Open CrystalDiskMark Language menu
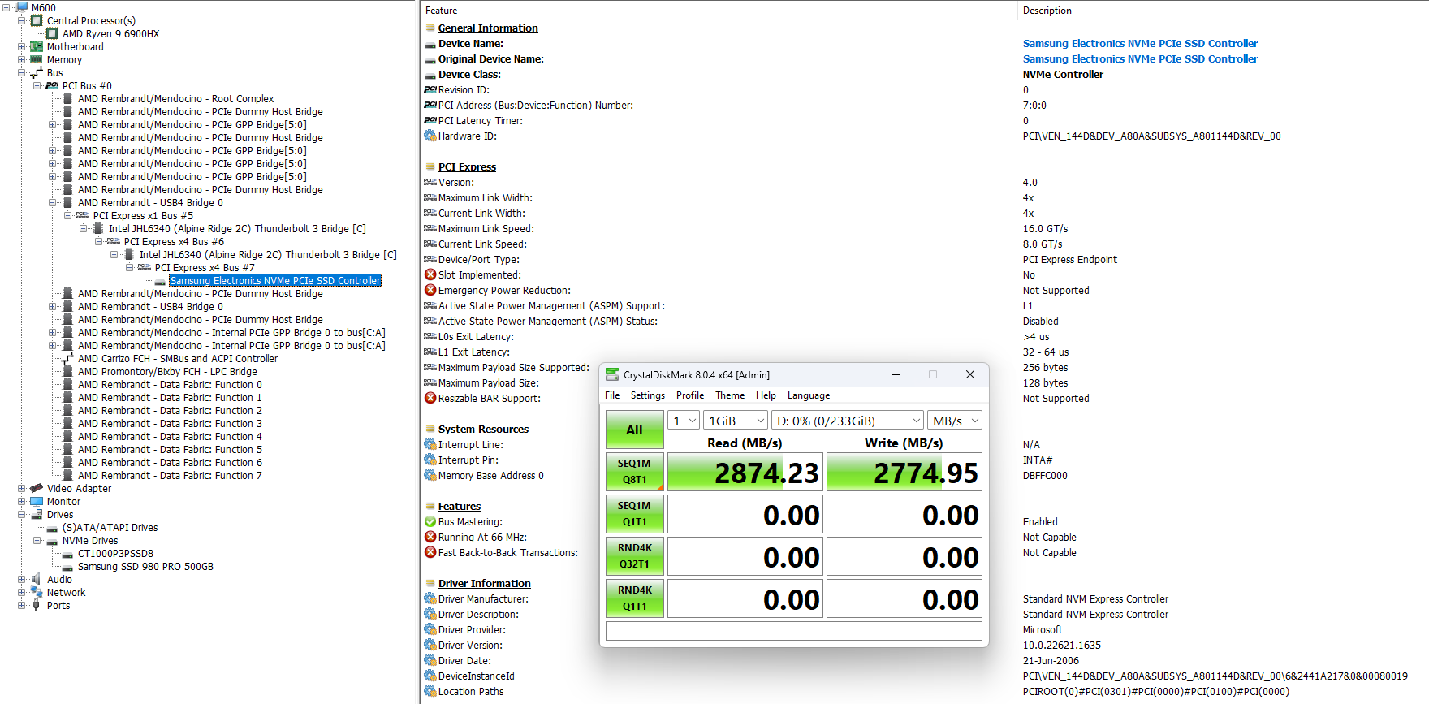 [809, 395]
